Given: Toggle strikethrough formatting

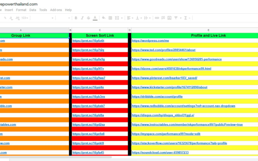Looking at the screenshot, I should [x=88, y=18].
